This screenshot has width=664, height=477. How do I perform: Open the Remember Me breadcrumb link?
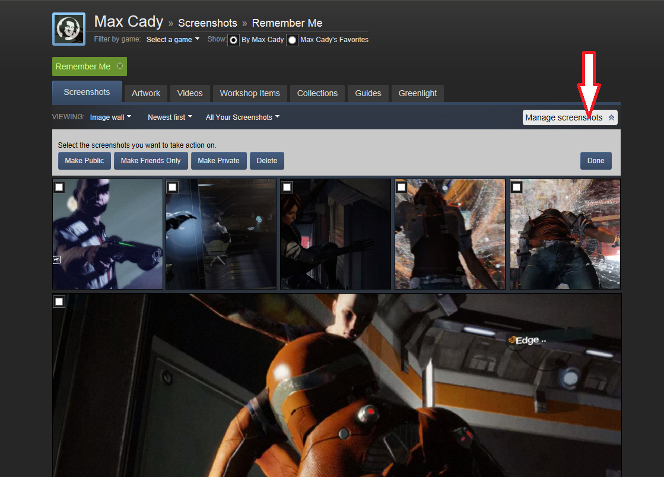click(x=287, y=23)
